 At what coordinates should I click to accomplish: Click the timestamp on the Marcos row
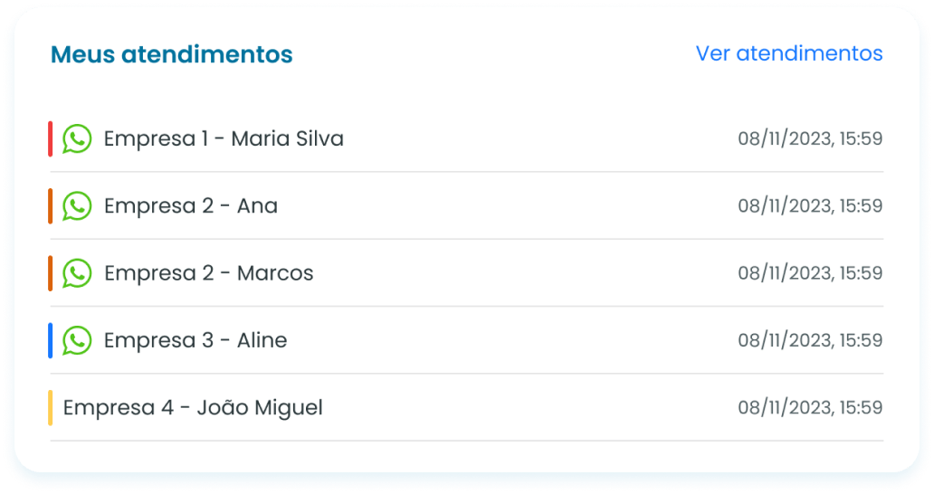[810, 273]
